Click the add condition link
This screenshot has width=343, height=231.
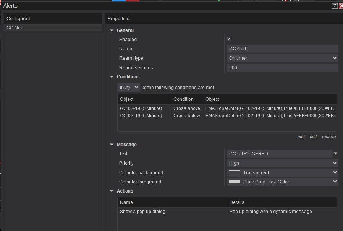301,137
